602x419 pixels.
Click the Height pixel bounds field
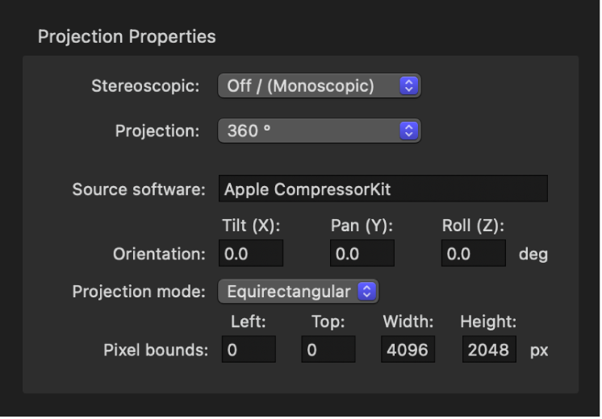[489, 350]
